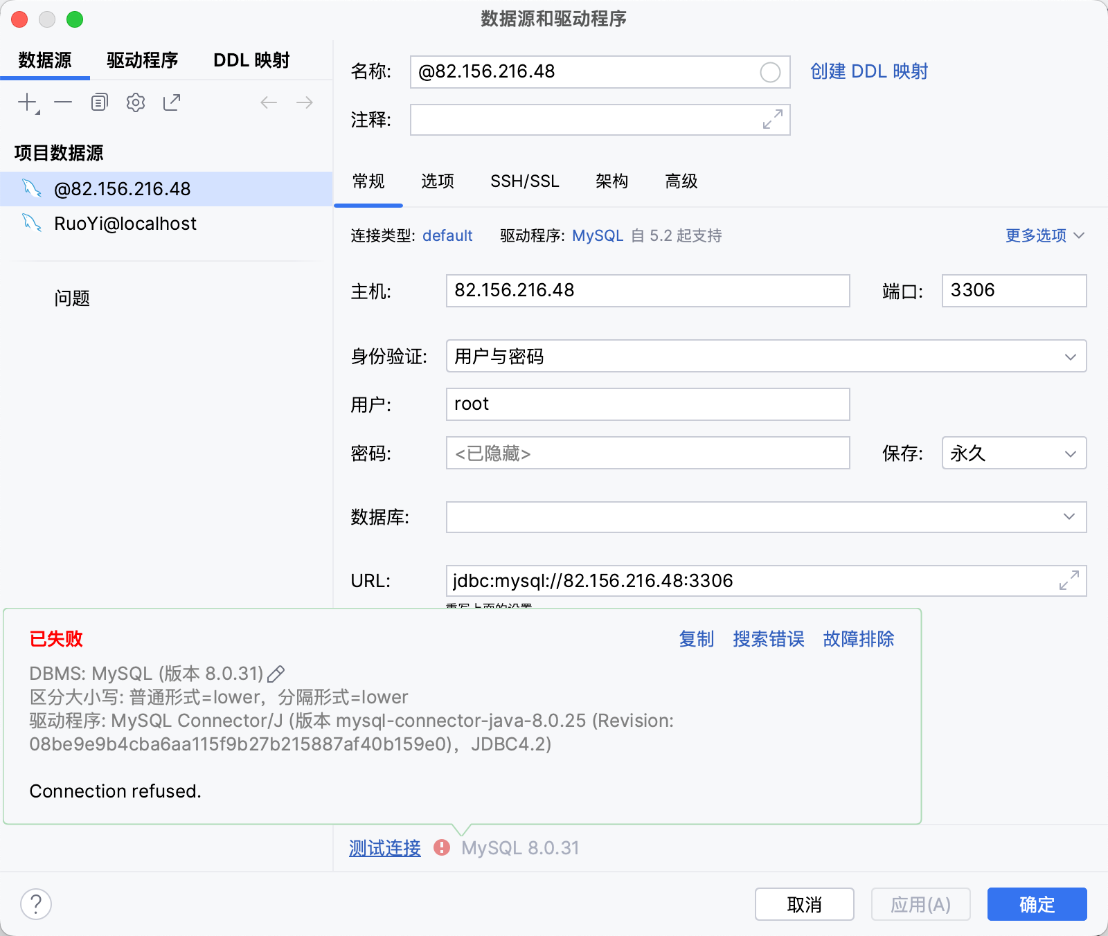Switch to DDL 映射 tab
Viewport: 1108px width, 936px height.
click(251, 60)
